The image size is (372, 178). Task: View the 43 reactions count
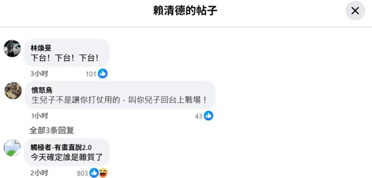click(x=199, y=116)
